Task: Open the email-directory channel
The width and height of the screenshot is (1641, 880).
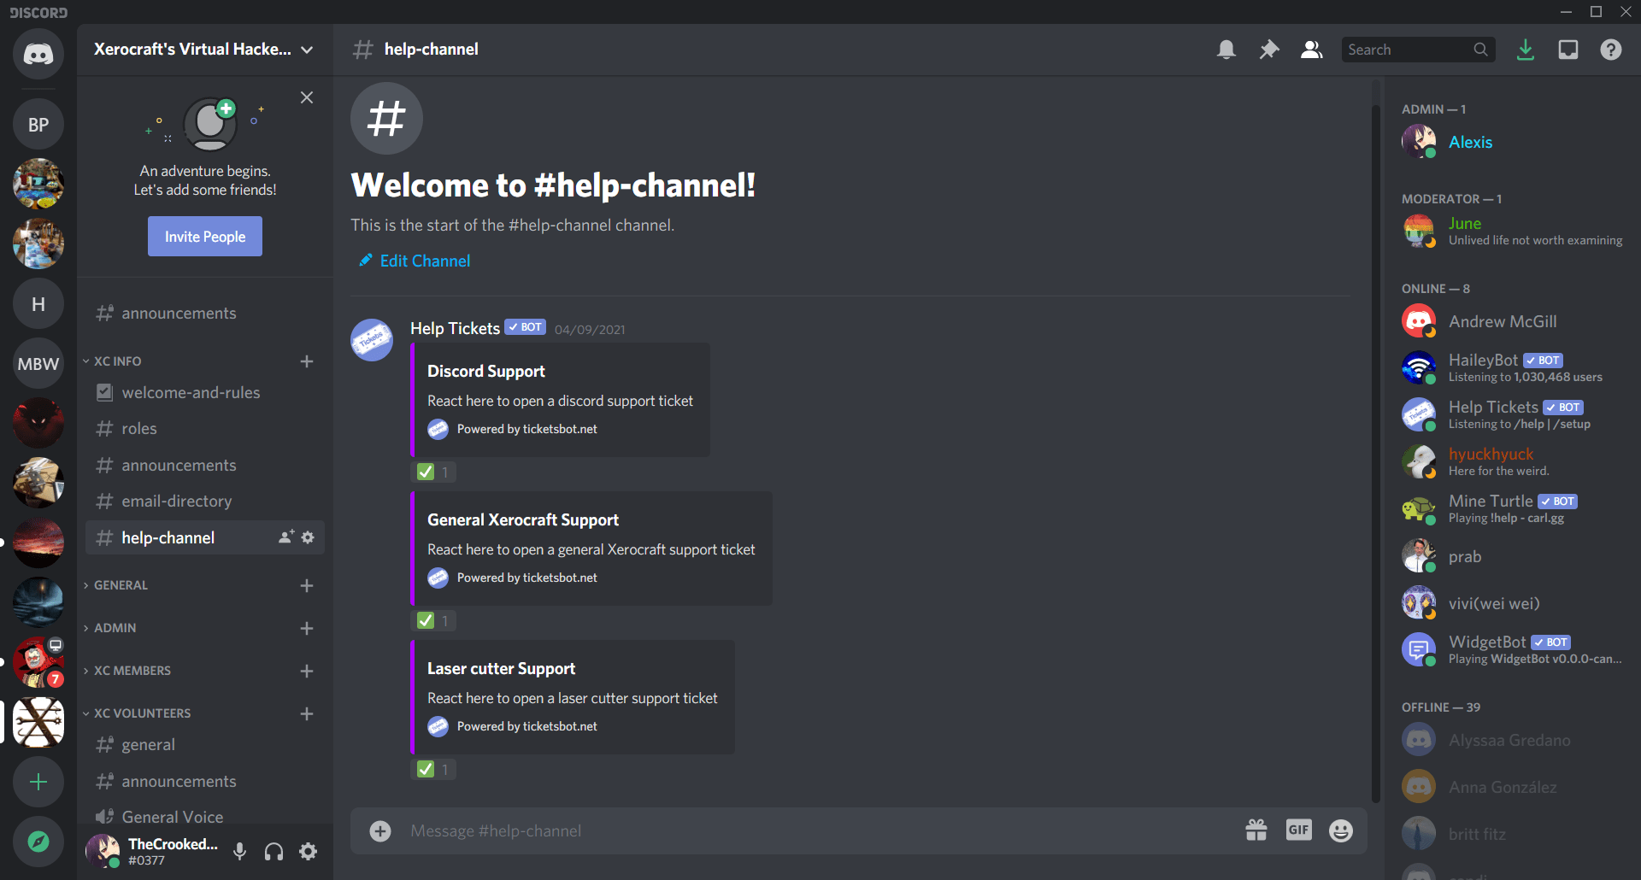Action: point(205,502)
